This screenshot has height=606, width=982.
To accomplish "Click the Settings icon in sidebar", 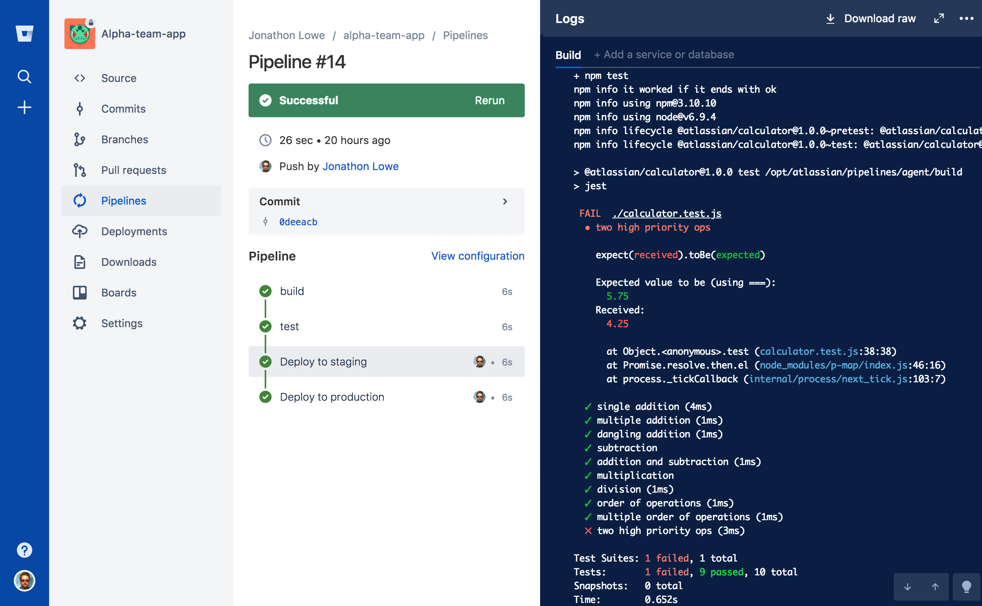I will 79,323.
